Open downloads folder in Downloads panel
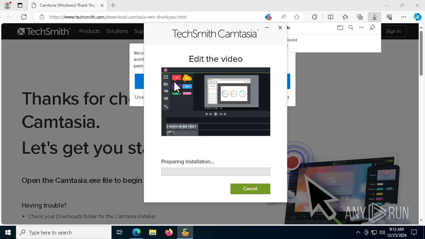The width and height of the screenshot is (425, 239). [x=340, y=28]
